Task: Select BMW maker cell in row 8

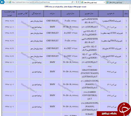Action: click(x=52, y=72)
